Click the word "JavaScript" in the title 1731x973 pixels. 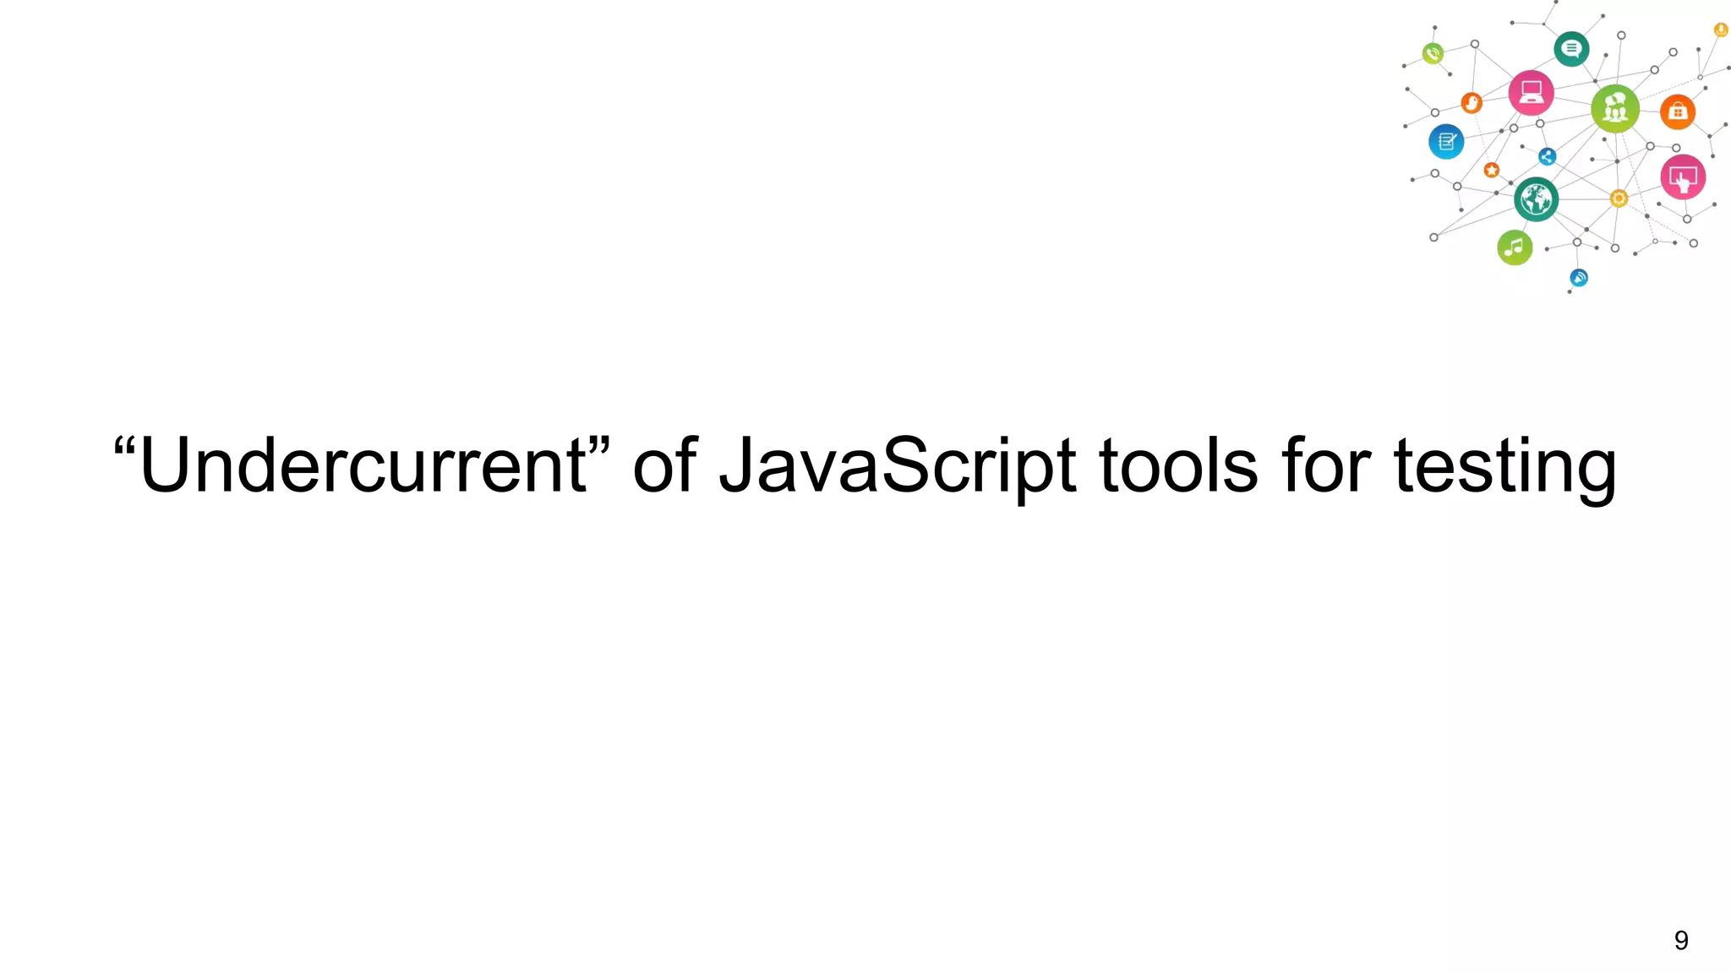898,466
